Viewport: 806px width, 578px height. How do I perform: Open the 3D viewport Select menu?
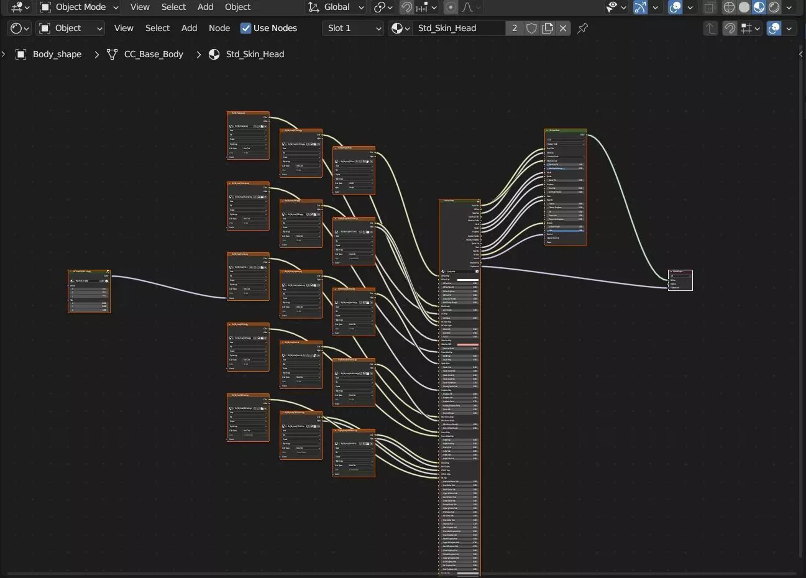click(173, 7)
